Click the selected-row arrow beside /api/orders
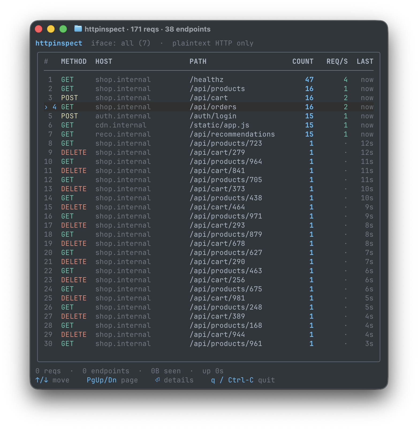The image size is (418, 429). click(x=46, y=107)
